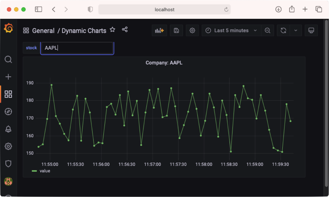Open the Alerting bell icon
Viewport: 329px width, 197px height.
(8, 129)
